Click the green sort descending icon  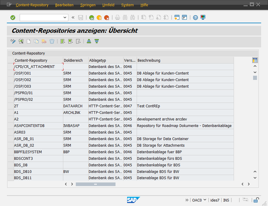pyautogui.click(x=97, y=41)
